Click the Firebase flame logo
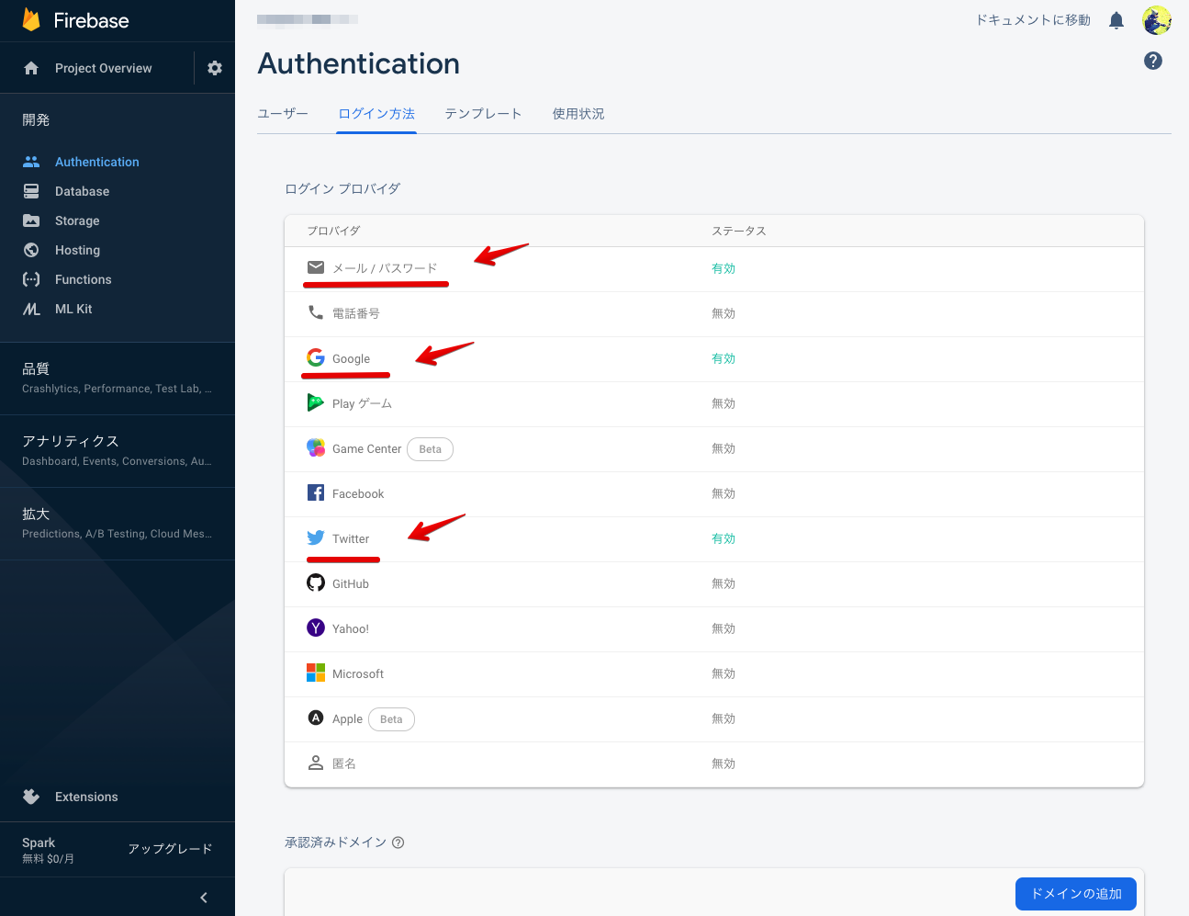The image size is (1189, 916). [x=31, y=20]
